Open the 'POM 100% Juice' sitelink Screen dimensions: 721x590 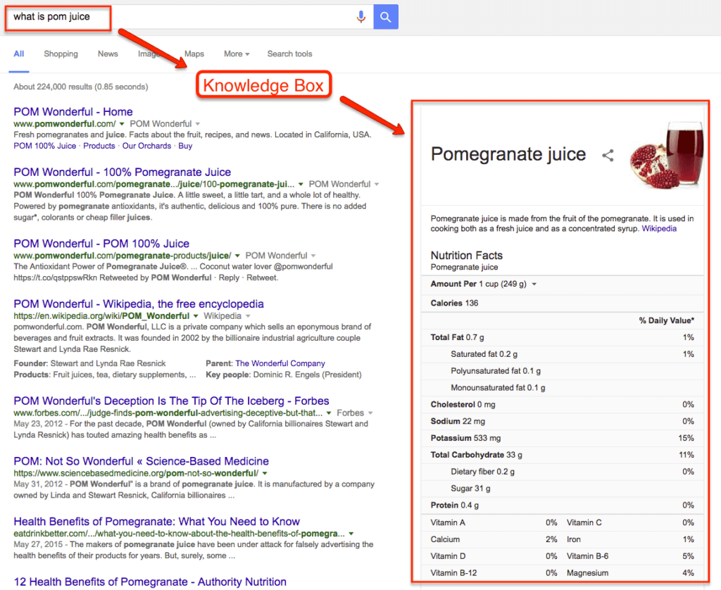pos(44,146)
